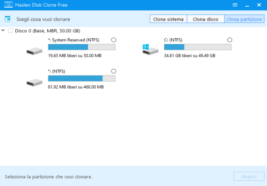Close the Hasleo Disk Clone window

(x=259, y=5)
